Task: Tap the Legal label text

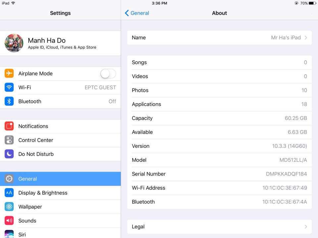Action: click(x=138, y=227)
